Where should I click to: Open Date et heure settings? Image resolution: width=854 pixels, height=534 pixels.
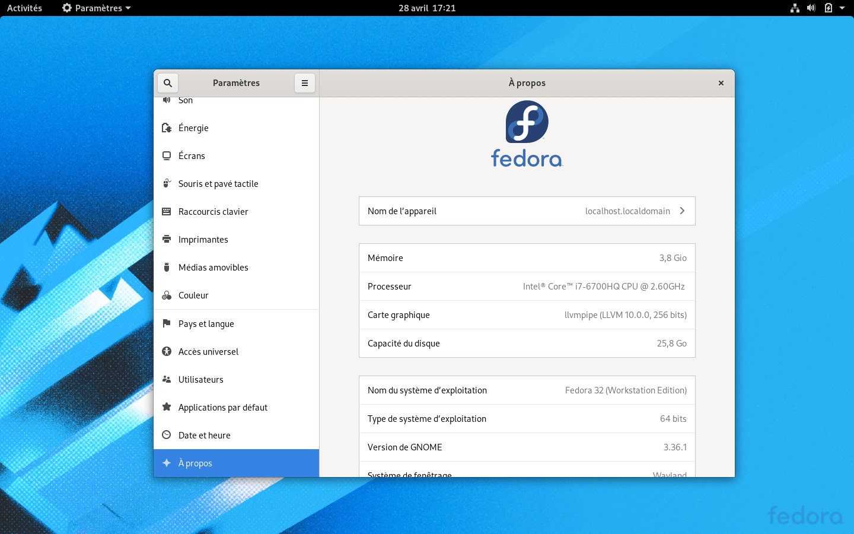pyautogui.click(x=236, y=436)
